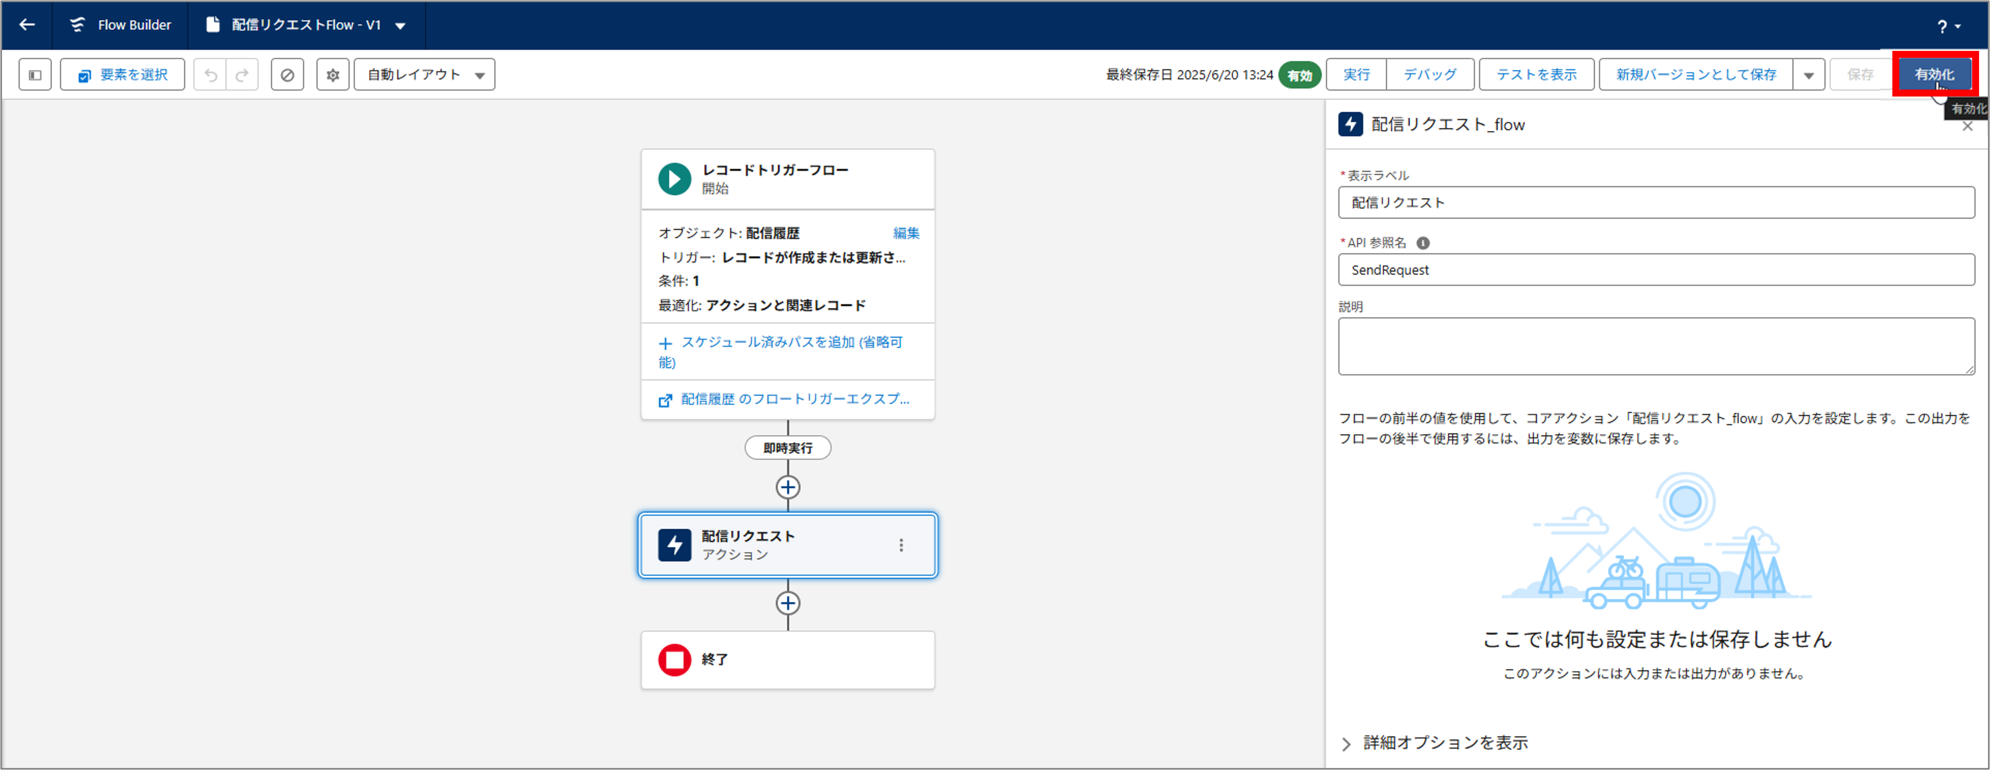1990x770 pixels.
Task: Click the plus icon below 即時実行 path
Action: pos(787,487)
